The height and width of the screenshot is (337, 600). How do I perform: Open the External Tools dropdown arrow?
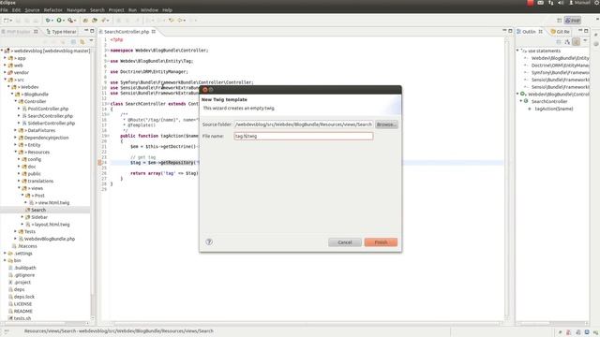point(75,21)
